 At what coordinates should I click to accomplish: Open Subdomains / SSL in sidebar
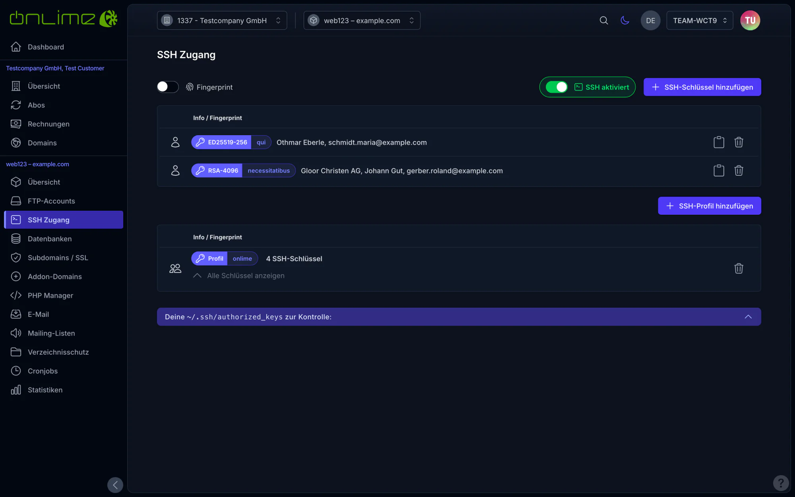[64, 257]
